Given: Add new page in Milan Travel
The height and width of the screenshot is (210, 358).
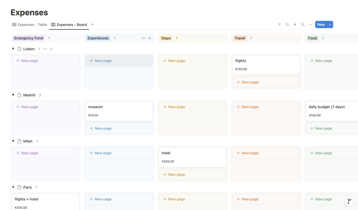Looking at the screenshot, I should 266,153.
